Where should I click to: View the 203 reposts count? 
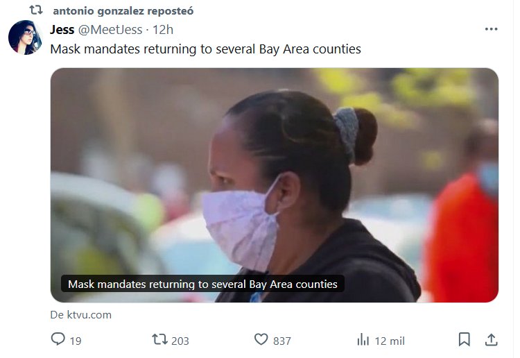point(180,341)
